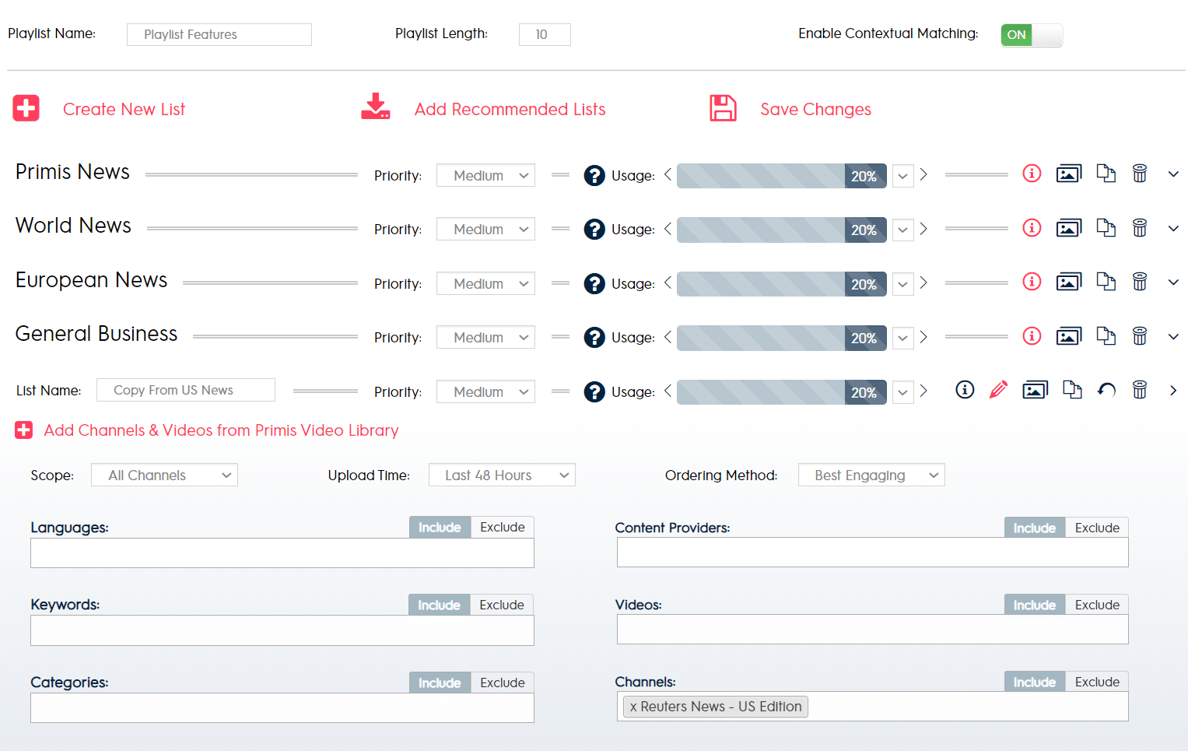This screenshot has width=1188, height=751.
Task: Remove the Reuters News - US Edition tag
Action: tap(634, 707)
